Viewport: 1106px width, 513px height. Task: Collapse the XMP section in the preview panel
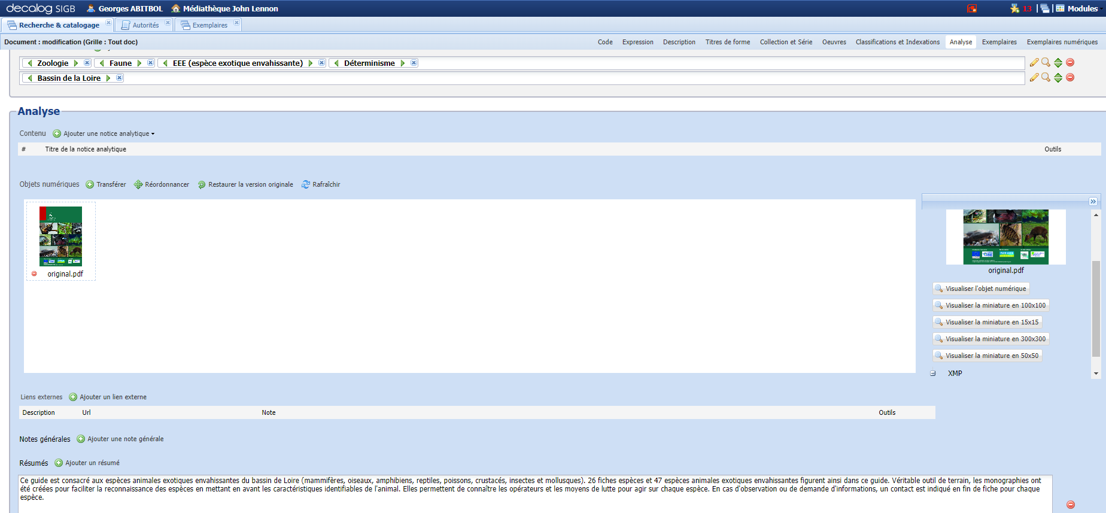click(932, 374)
